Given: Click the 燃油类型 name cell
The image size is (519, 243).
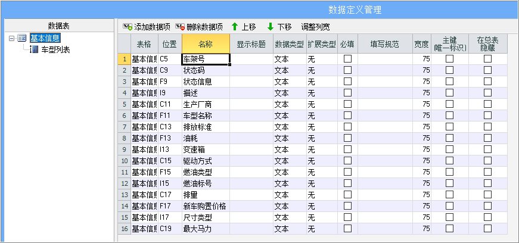Looking at the screenshot, I should 206,172.
